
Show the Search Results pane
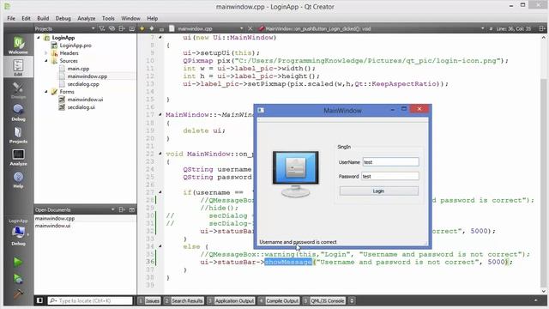(184, 300)
